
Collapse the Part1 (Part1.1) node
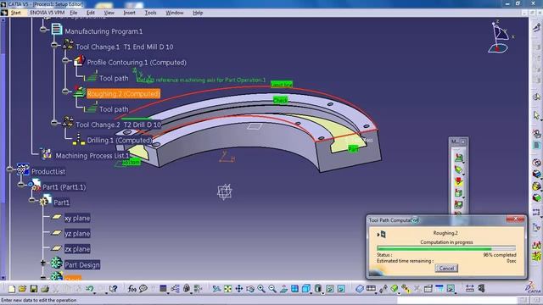point(20,185)
